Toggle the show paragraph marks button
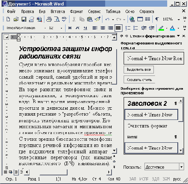Viewport: 188px width, 184px height. (x=157, y=19)
